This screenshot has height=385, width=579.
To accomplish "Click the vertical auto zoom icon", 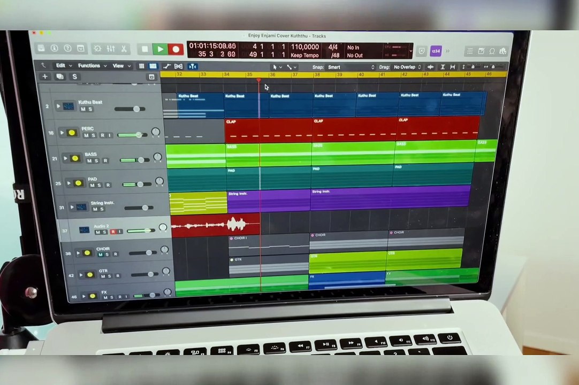I will (x=443, y=67).
